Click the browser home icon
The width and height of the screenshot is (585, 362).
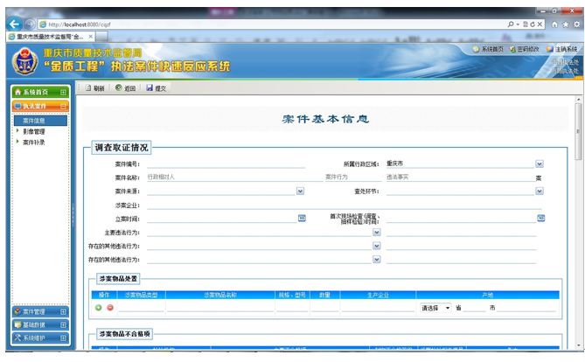point(554,24)
